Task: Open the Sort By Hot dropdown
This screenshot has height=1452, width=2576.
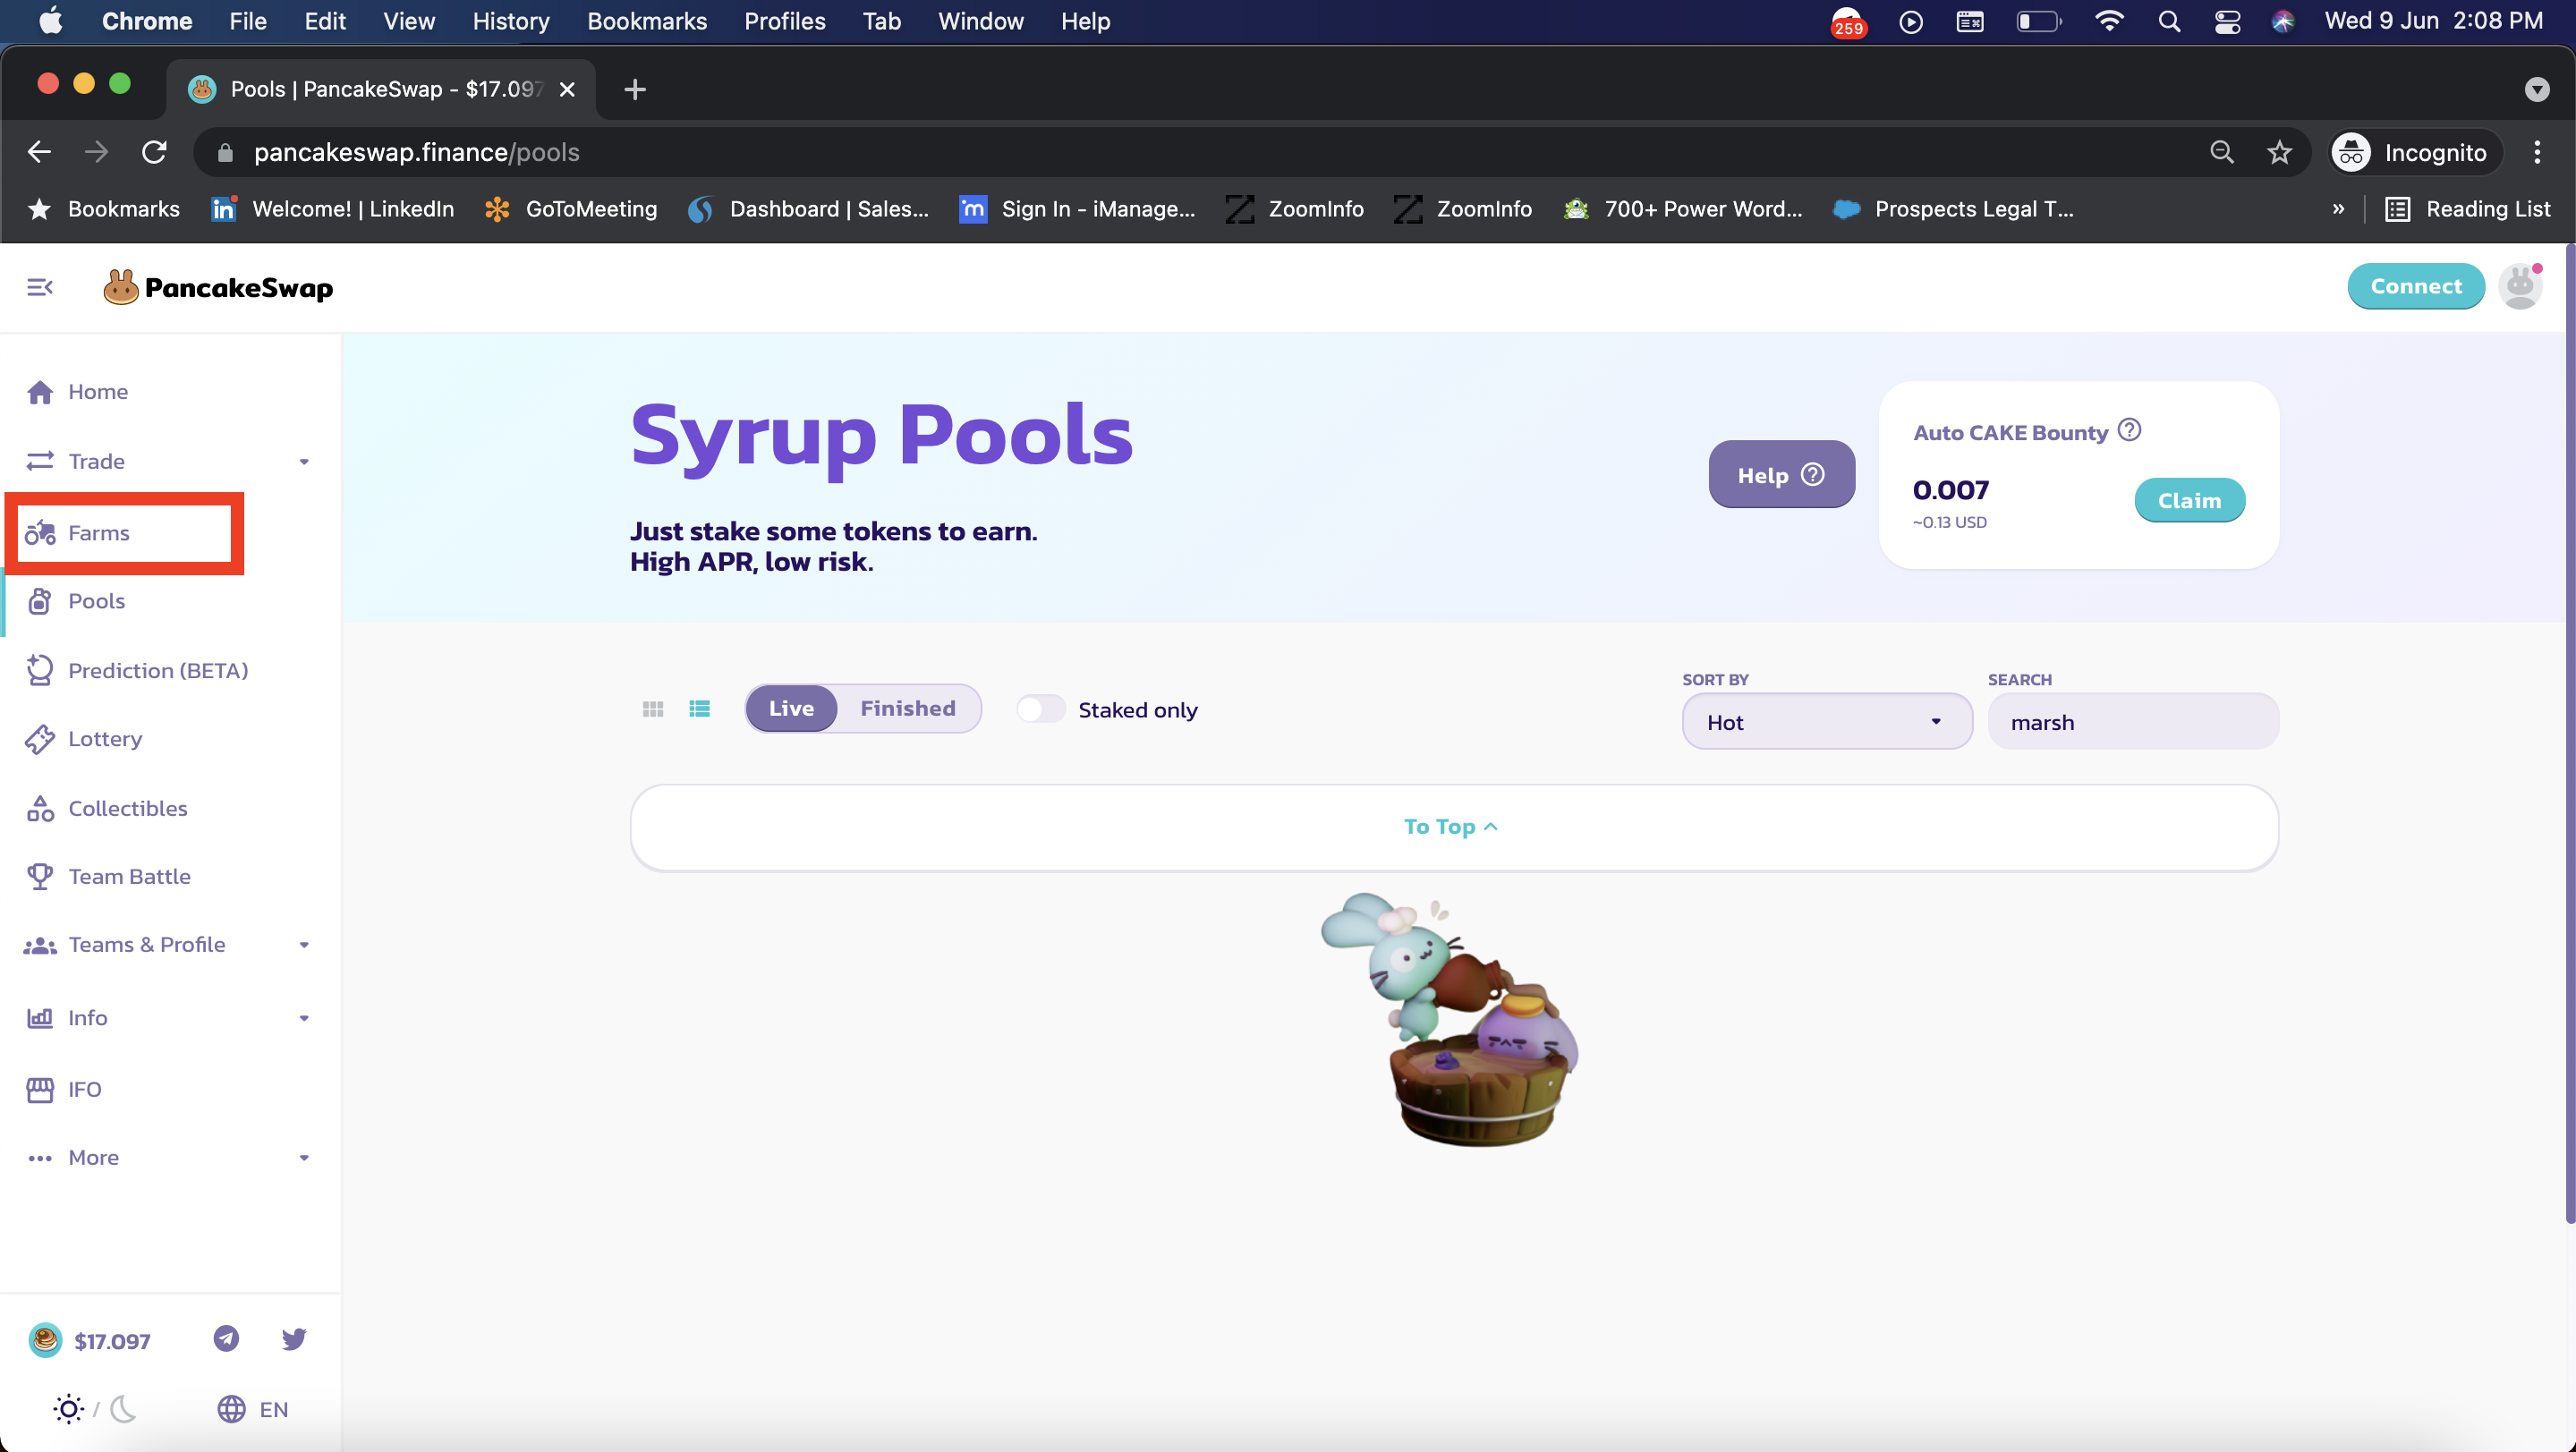Action: [x=1826, y=722]
